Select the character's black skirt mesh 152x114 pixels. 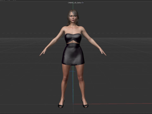[x=73, y=54]
